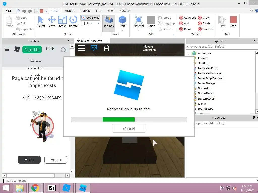Expand the Workspace tree node
Image resolution: width=258 pixels, height=193 pixels.
pos(189,53)
